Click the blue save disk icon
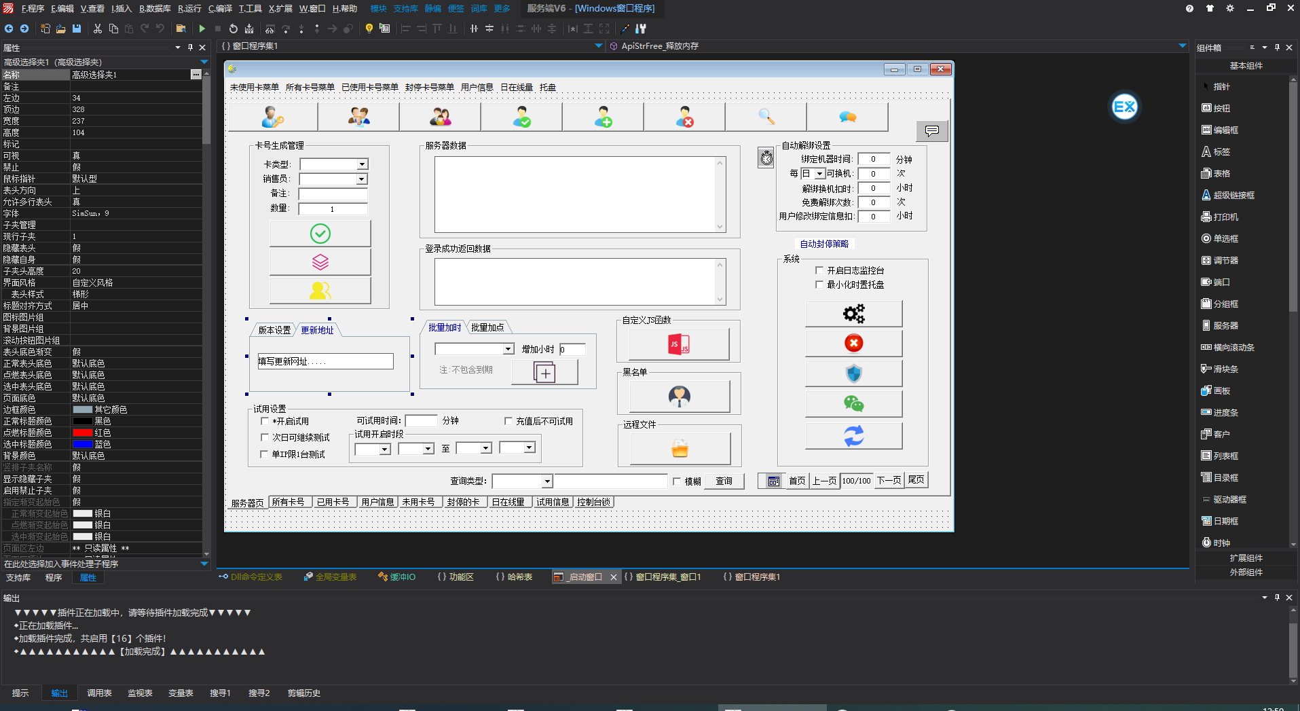The width and height of the screenshot is (1300, 711). 77,29
